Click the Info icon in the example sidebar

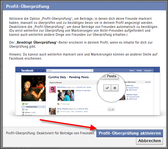(x=23, y=109)
